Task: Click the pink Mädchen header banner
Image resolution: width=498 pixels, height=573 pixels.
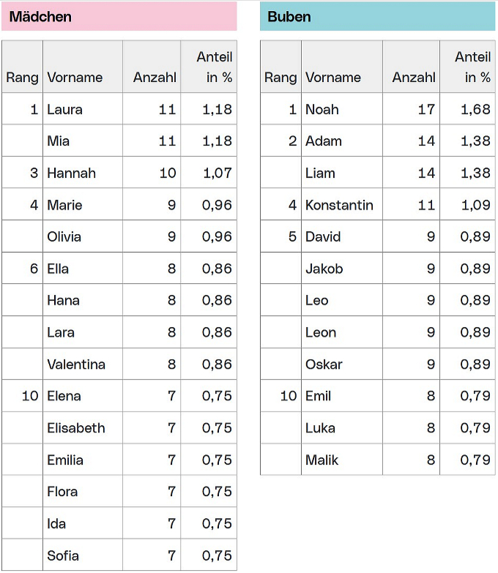Action: click(119, 16)
